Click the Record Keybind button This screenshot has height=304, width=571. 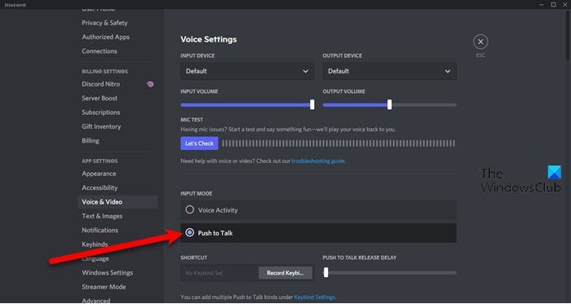click(285, 273)
